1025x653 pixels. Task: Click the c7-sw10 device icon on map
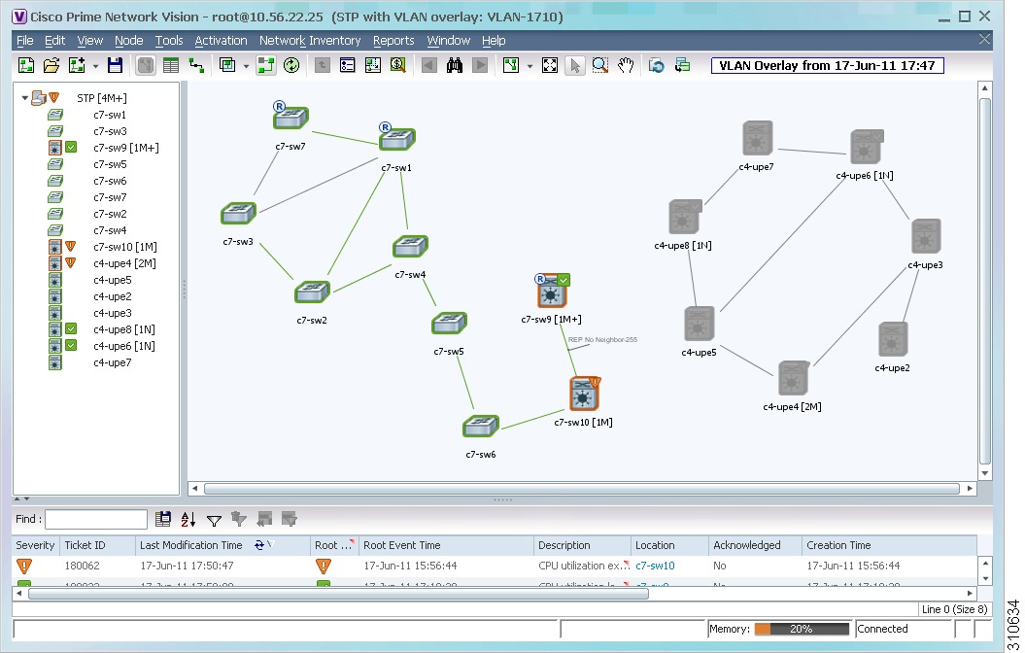coord(584,394)
